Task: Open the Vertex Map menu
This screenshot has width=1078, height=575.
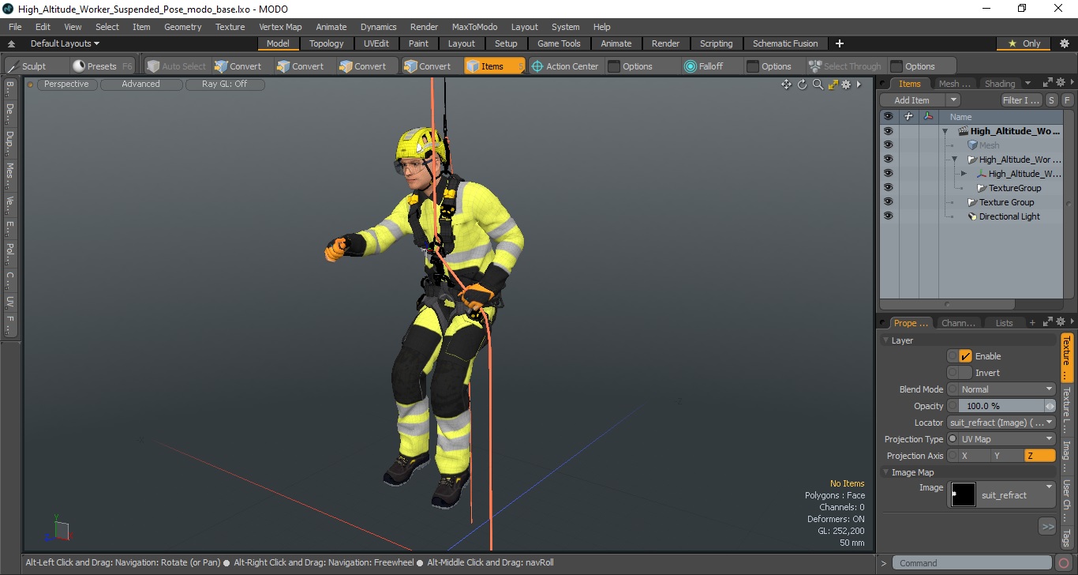Action: click(280, 27)
